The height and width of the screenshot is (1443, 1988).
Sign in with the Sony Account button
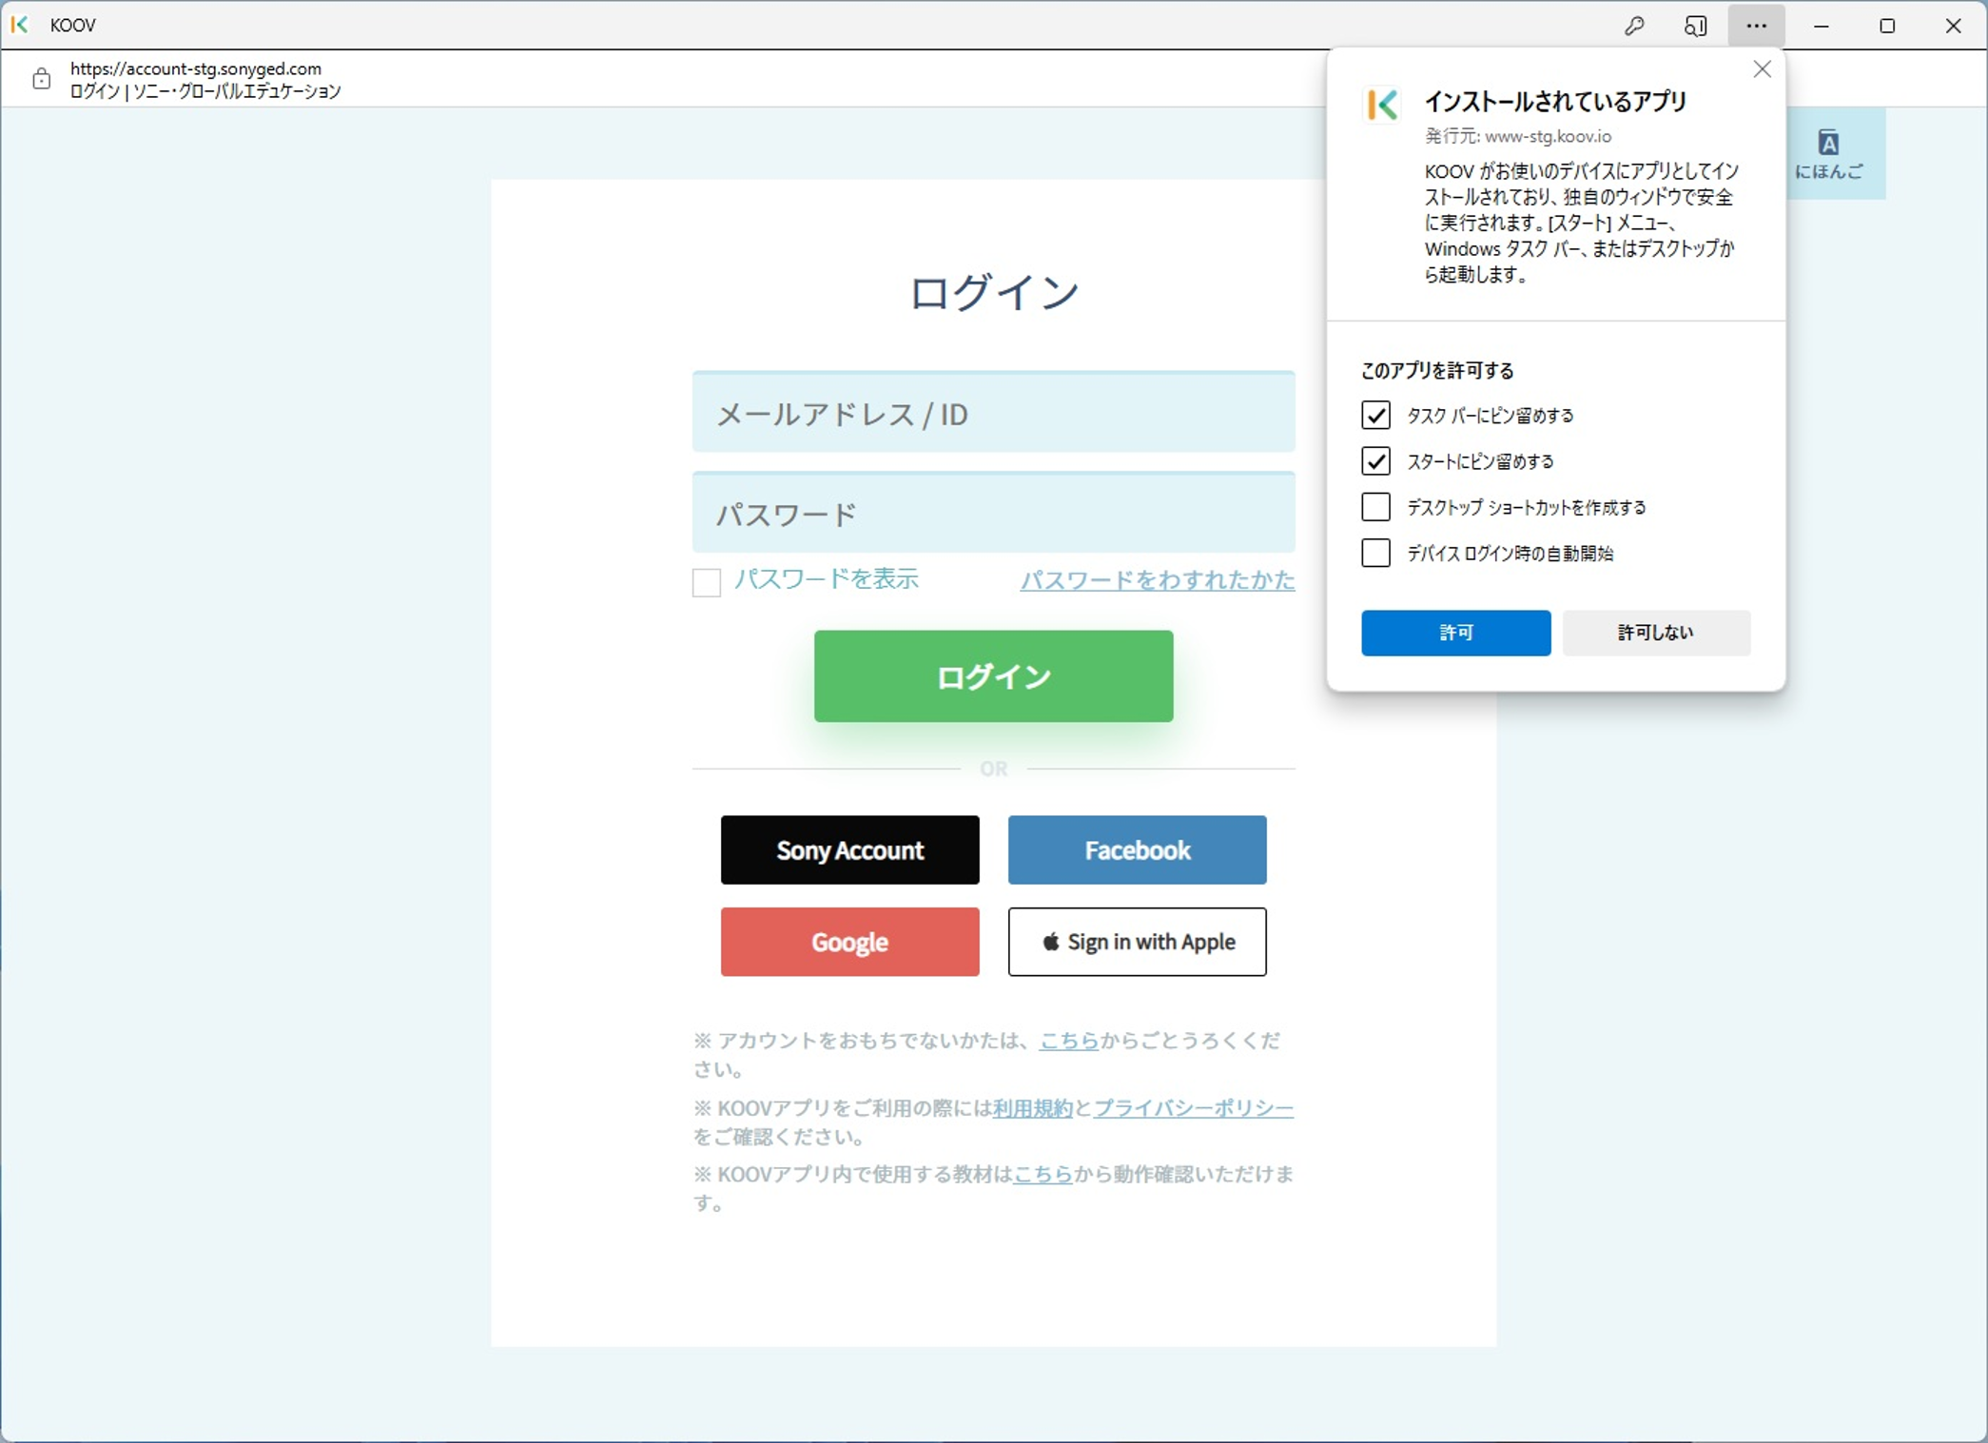pyautogui.click(x=849, y=849)
